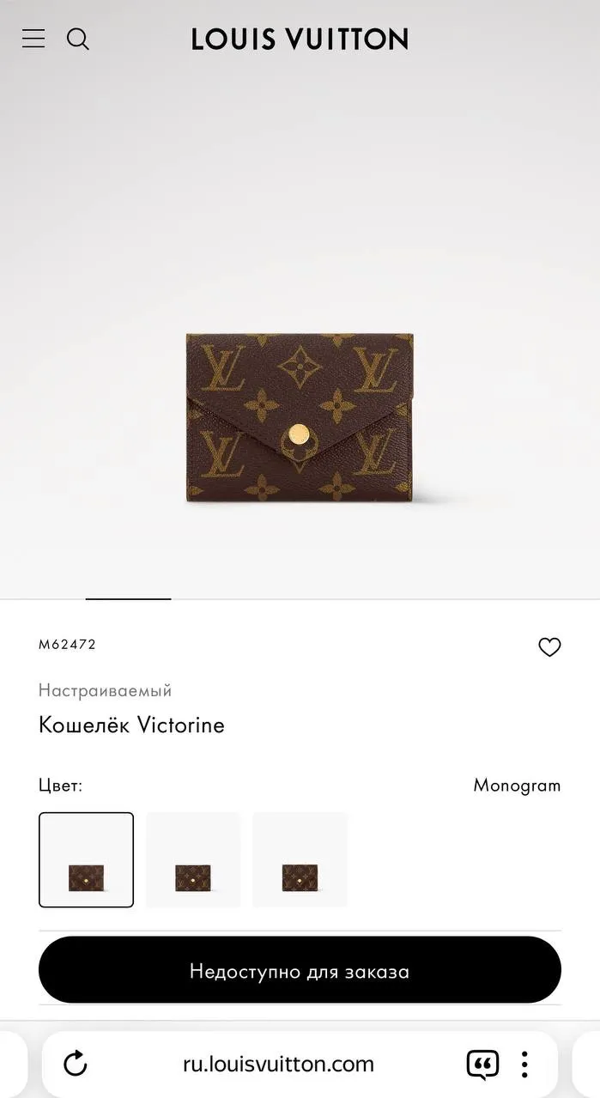Tap the Настраиваемый label
600x1098 pixels.
105,690
